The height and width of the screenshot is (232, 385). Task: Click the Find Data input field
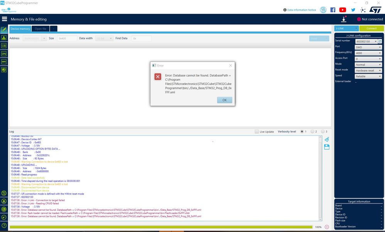point(142,38)
